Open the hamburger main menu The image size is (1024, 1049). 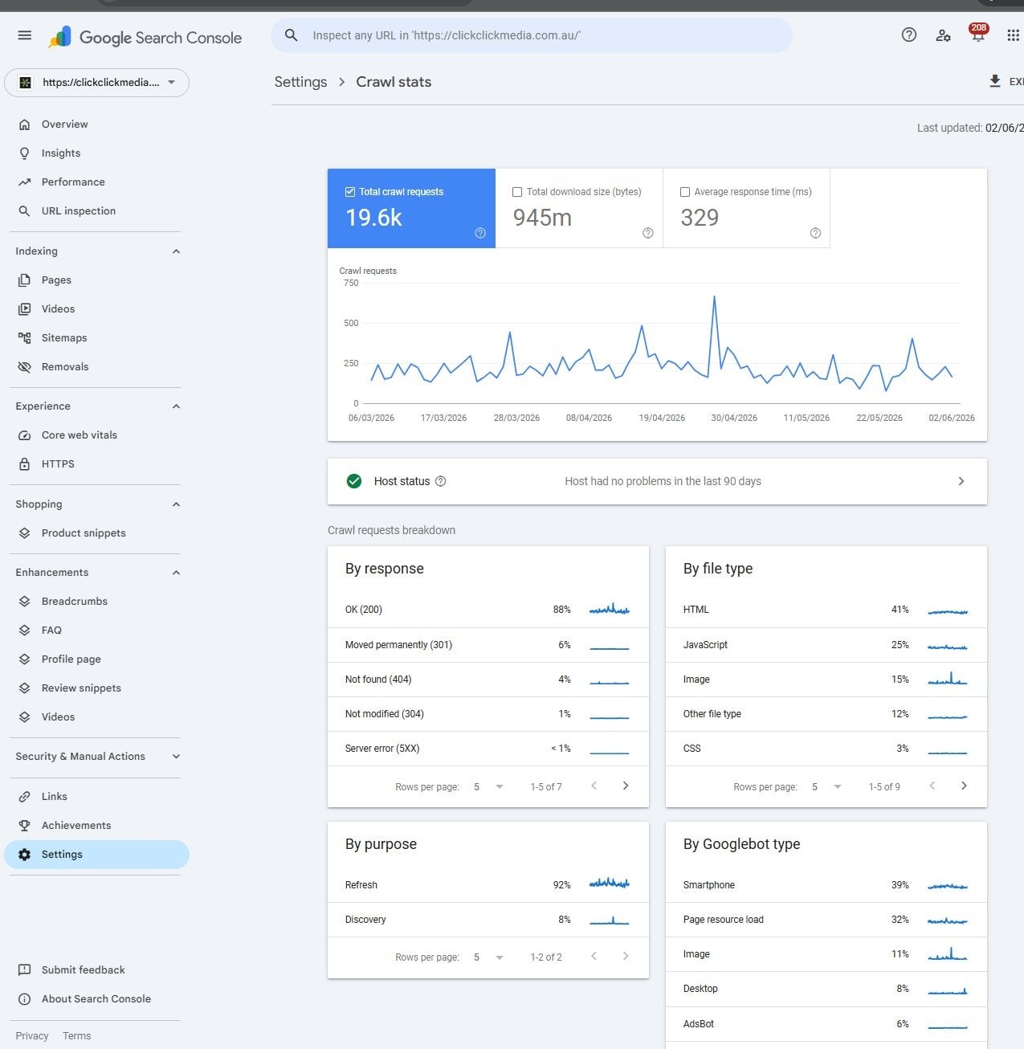pyautogui.click(x=24, y=35)
